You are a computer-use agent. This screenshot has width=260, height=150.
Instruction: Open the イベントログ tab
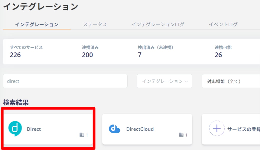click(x=223, y=24)
